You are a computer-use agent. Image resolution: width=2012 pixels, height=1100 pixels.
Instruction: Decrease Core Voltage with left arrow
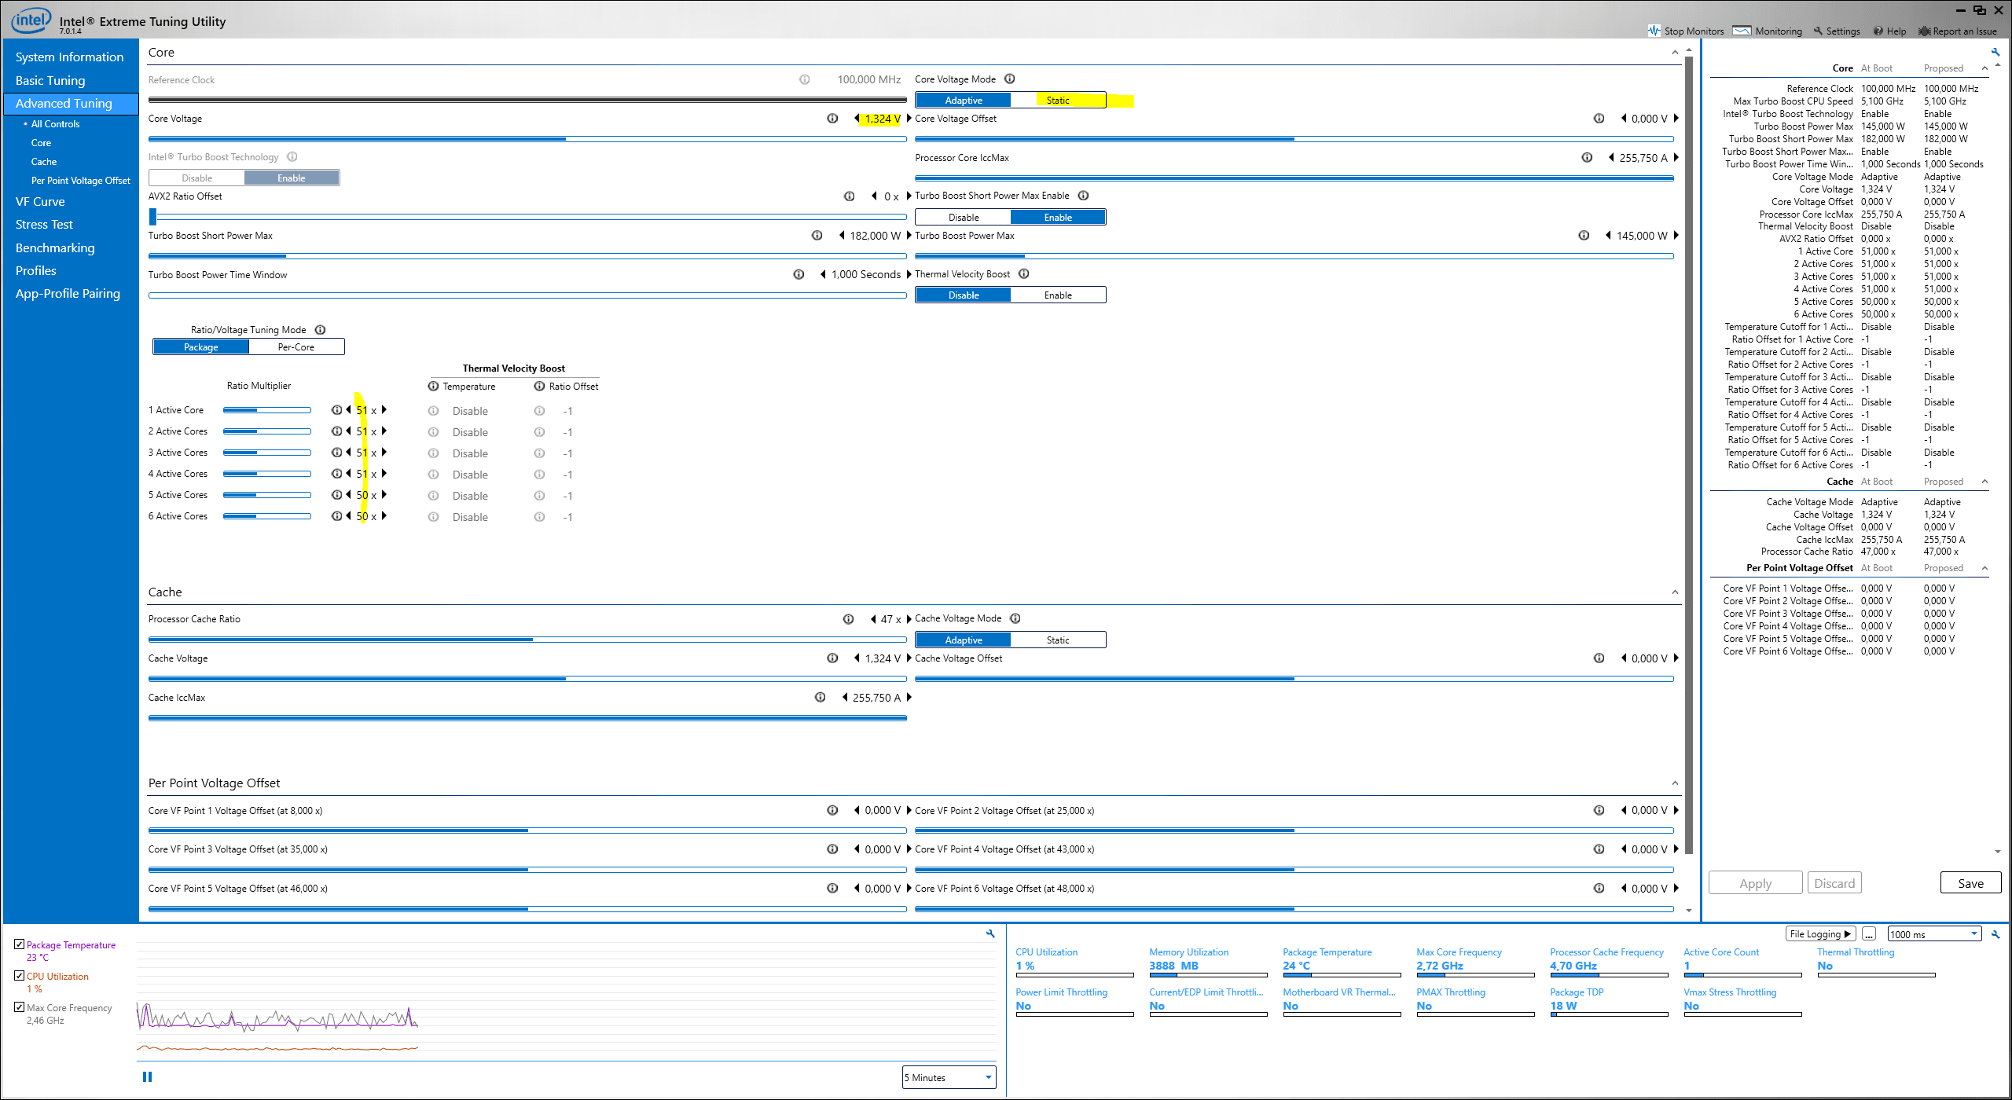(x=857, y=119)
